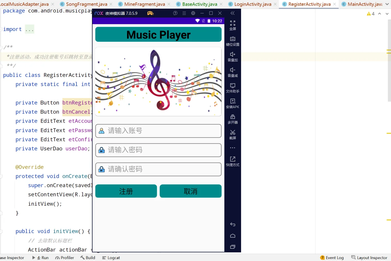Close the SongFragment.java tab

111,4
